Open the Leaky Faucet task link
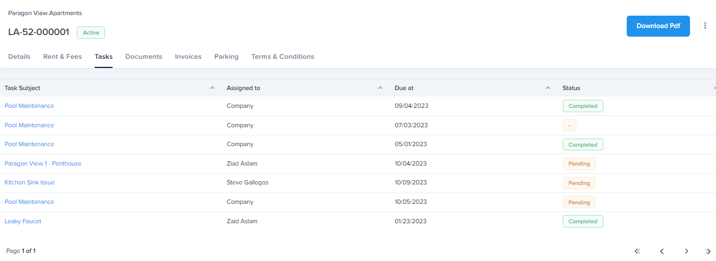Image resolution: width=716 pixels, height=261 pixels. click(x=23, y=221)
